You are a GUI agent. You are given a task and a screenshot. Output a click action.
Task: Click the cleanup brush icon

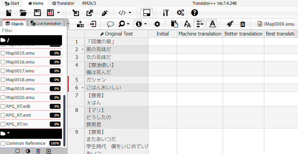coord(230,24)
